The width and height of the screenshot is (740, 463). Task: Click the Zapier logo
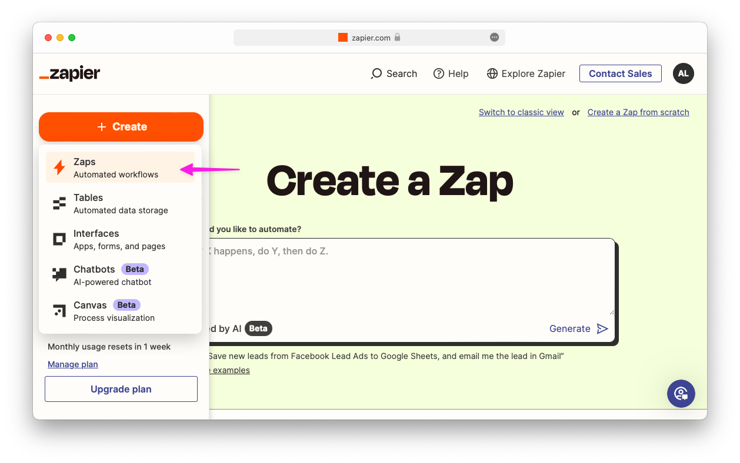point(69,73)
